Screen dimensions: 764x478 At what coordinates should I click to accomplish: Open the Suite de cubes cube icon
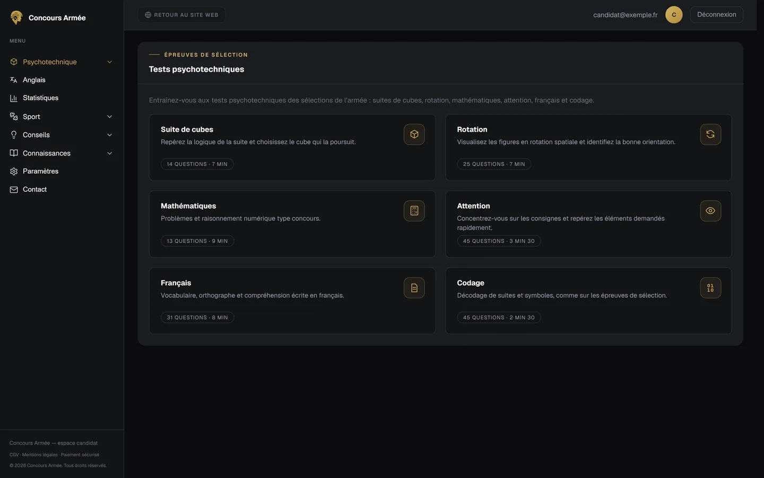(414, 134)
